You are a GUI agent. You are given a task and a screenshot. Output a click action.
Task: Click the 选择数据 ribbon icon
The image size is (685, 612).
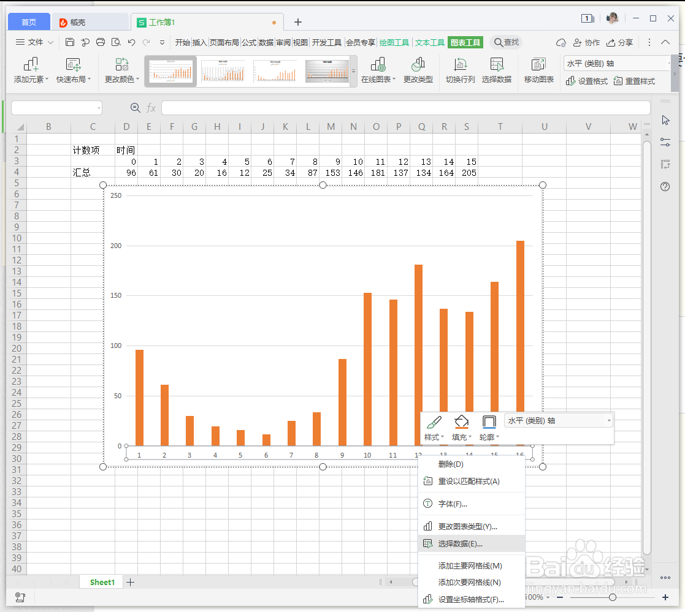click(x=497, y=70)
